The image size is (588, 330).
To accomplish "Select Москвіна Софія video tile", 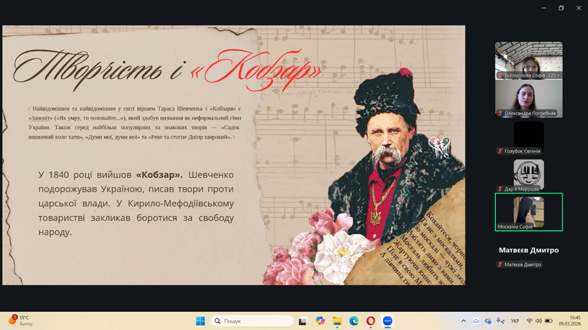I will (x=528, y=211).
